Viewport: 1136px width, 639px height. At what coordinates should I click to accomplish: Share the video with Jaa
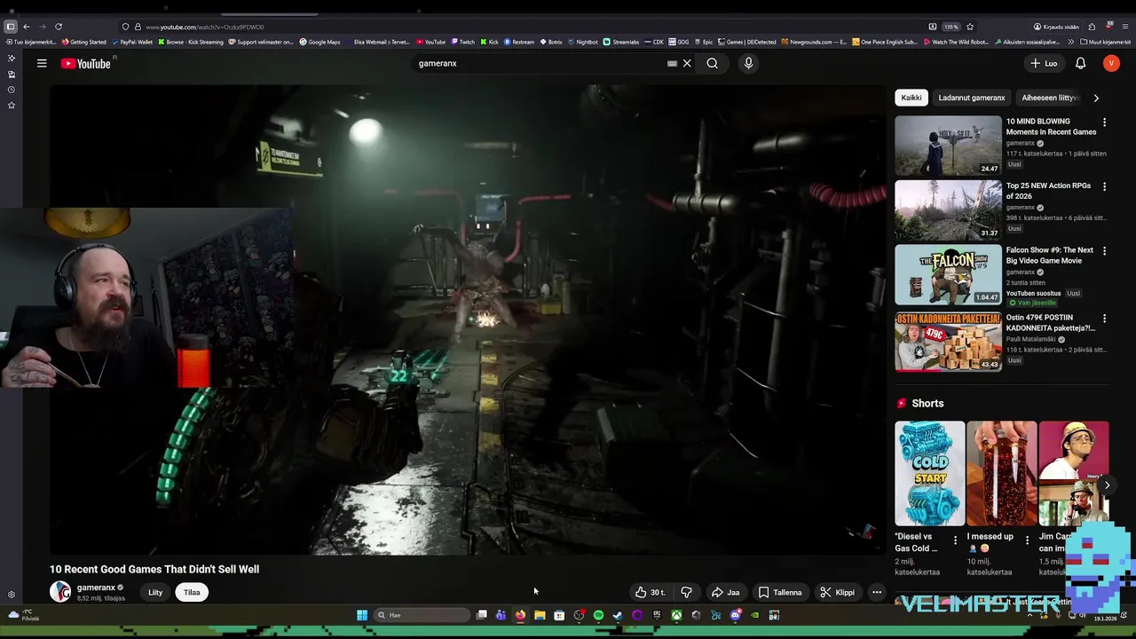(725, 592)
